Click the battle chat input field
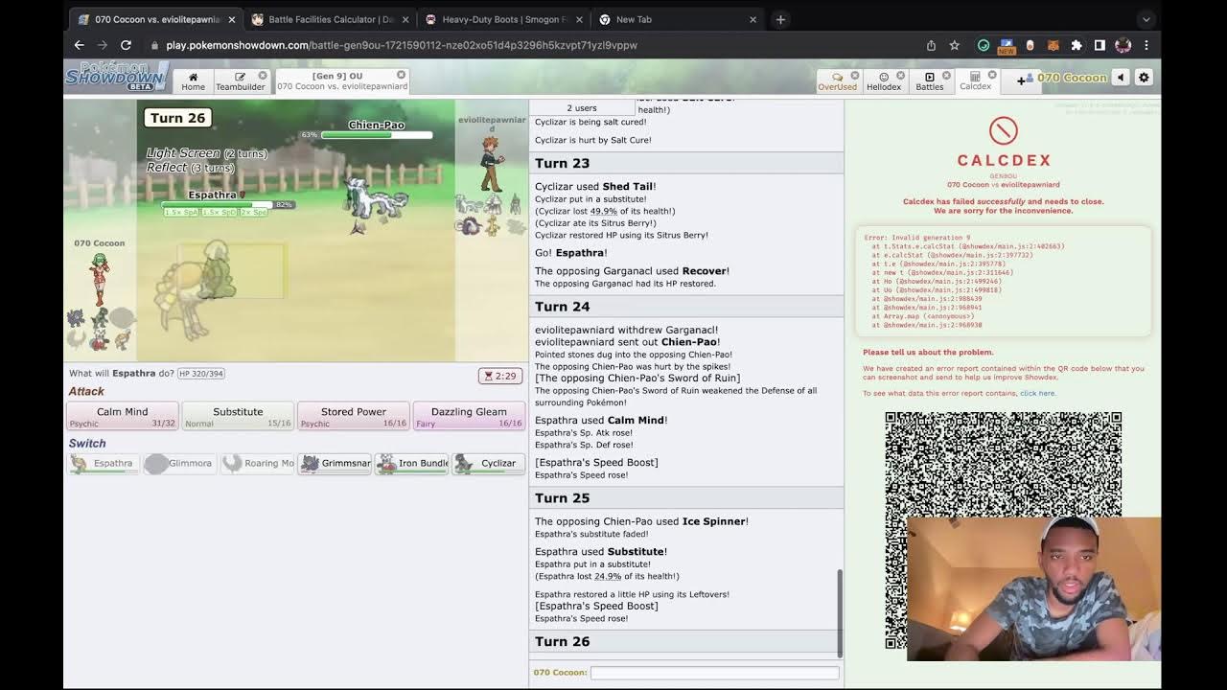Screen dimensions: 1227x690 (714, 673)
